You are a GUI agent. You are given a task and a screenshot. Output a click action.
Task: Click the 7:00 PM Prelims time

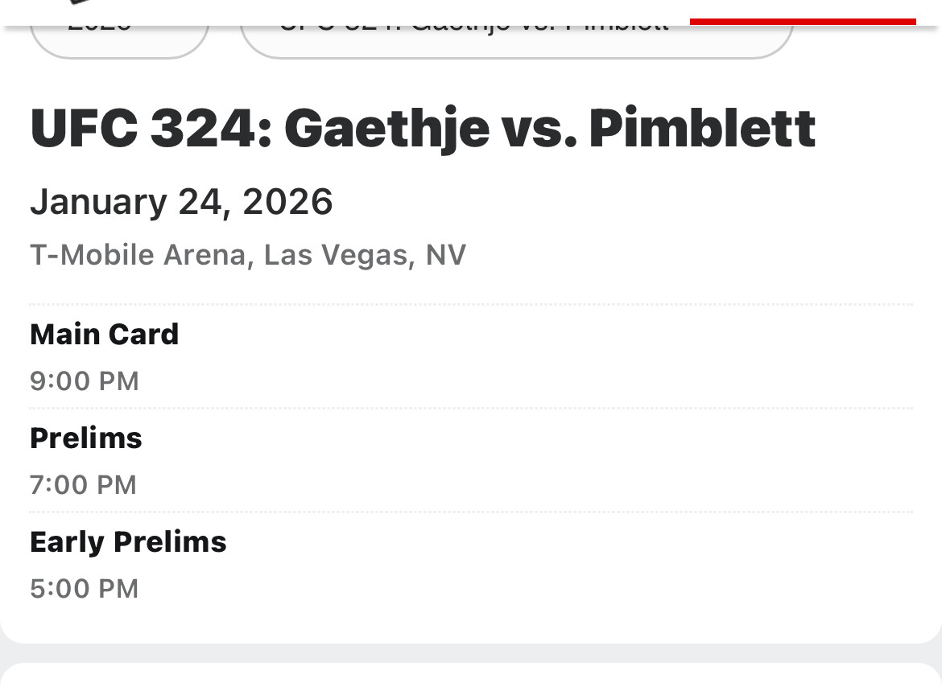click(x=84, y=484)
